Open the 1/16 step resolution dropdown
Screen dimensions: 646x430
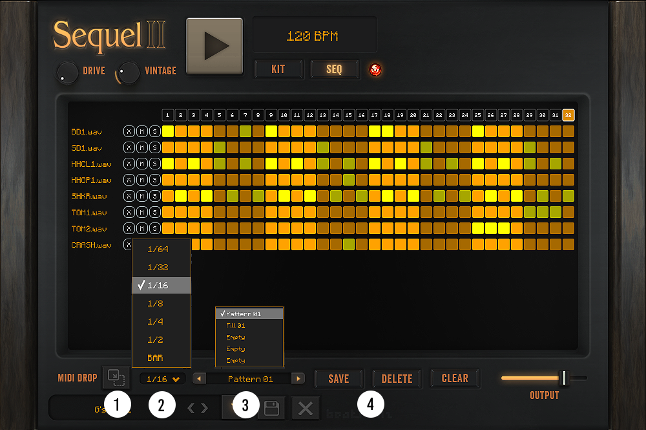pyautogui.click(x=162, y=379)
